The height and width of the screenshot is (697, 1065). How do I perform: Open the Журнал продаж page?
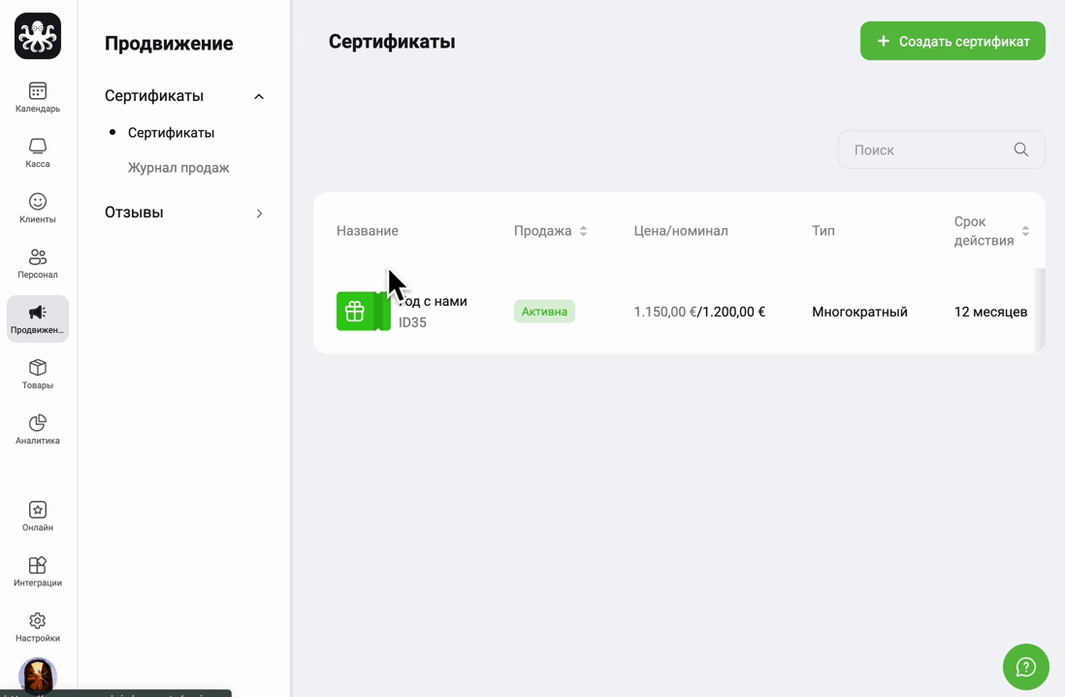pyautogui.click(x=178, y=167)
